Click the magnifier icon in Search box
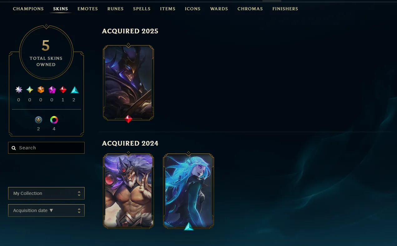The image size is (397, 246). pyautogui.click(x=14, y=148)
